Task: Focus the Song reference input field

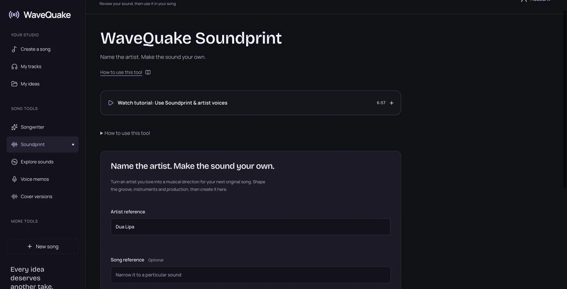Action: [251, 275]
